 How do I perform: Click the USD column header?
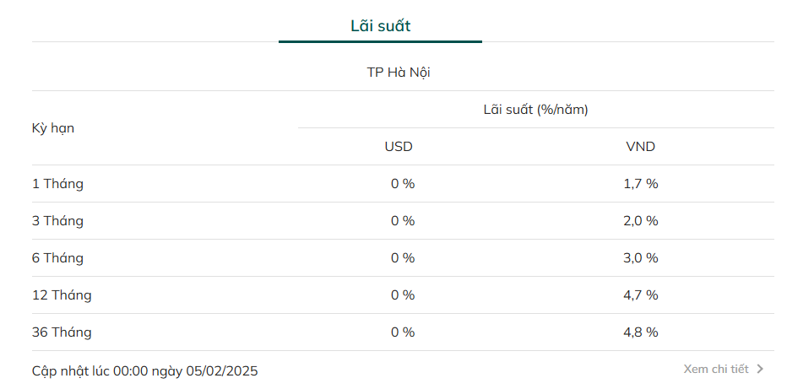tap(399, 147)
